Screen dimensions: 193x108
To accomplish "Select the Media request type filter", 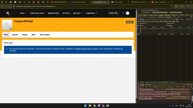I will [161, 21].
